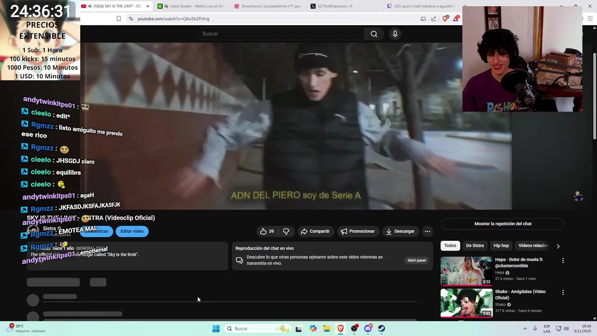597x336 pixels.
Task: Open the Hepa - Dolor de muela thumbnail
Action: click(x=466, y=271)
